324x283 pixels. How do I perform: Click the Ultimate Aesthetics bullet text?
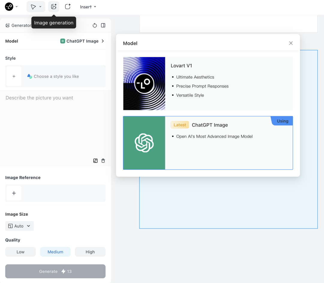tap(195, 77)
